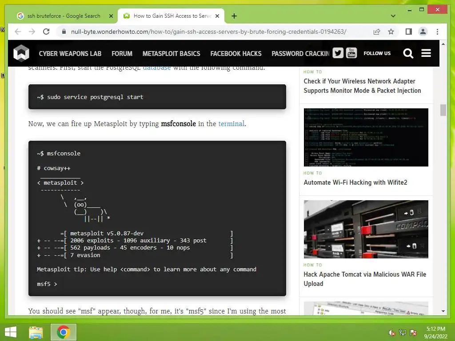Go back to the previous page
This screenshot has width=455, height=341.
pyautogui.click(x=18, y=32)
